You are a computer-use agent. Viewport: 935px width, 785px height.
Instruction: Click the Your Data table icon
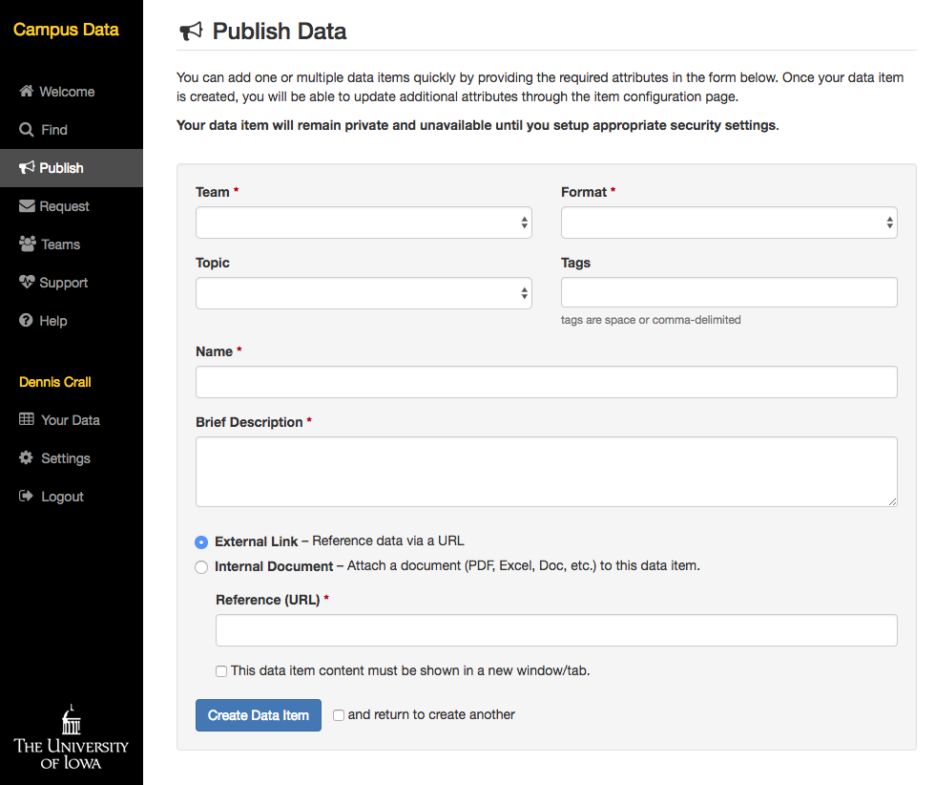tap(27, 419)
